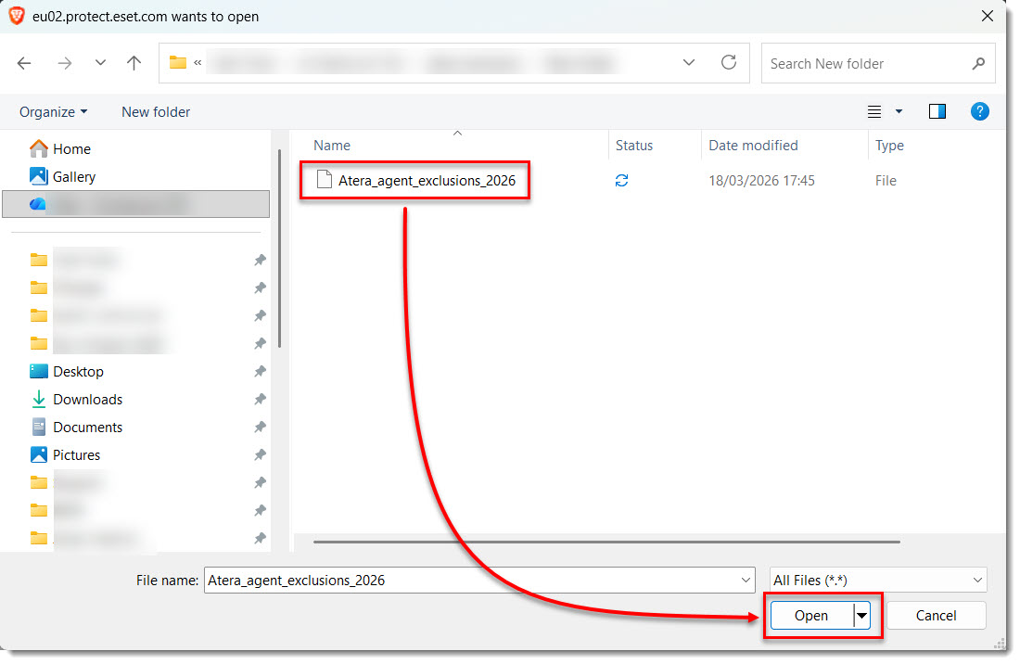This screenshot has width=1020, height=664.
Task: Unpin Downloads using its pin icon
Action: [x=261, y=400]
